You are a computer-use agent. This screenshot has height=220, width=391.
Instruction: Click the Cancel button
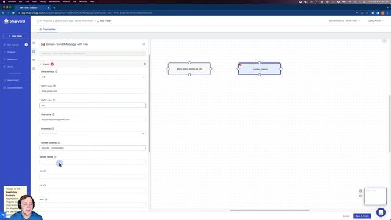pyautogui.click(x=346, y=216)
